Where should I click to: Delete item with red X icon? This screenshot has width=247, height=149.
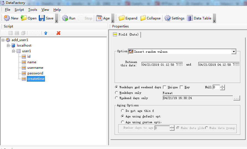coord(58,33)
